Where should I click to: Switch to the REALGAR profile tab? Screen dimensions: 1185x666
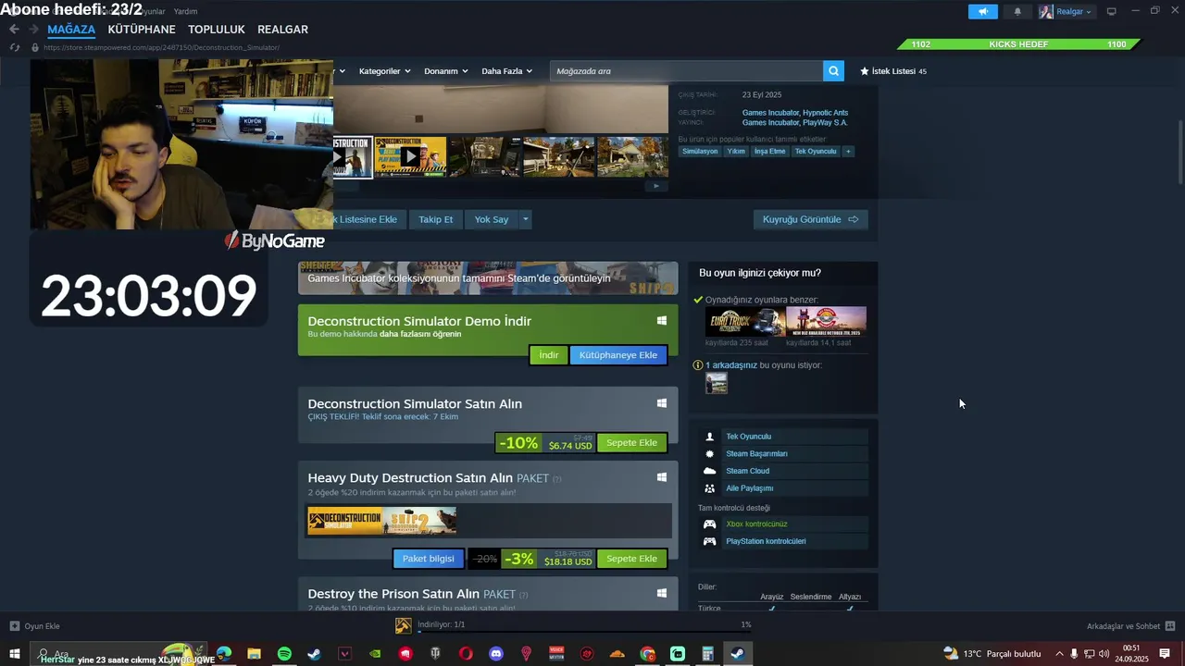[282, 30]
